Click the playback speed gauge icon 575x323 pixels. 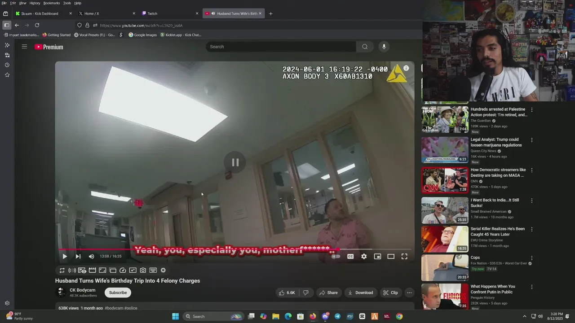(123, 270)
